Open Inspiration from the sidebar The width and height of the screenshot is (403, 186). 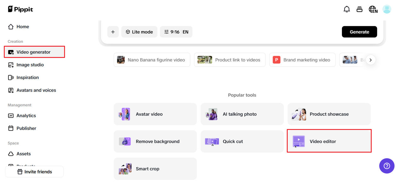(x=27, y=77)
